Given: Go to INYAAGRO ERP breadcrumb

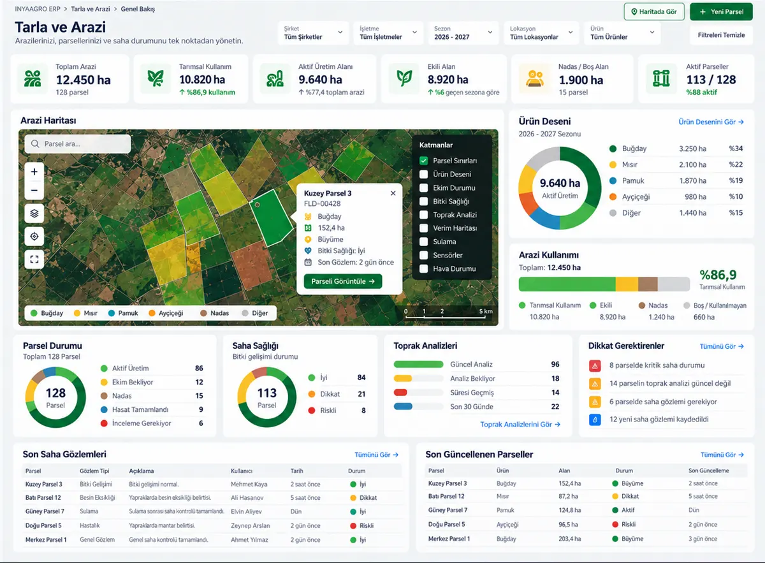Looking at the screenshot, I should [37, 10].
